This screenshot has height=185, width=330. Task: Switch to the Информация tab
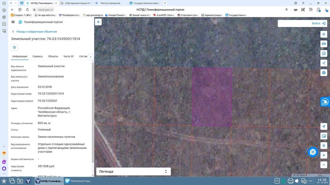[x=20, y=56]
